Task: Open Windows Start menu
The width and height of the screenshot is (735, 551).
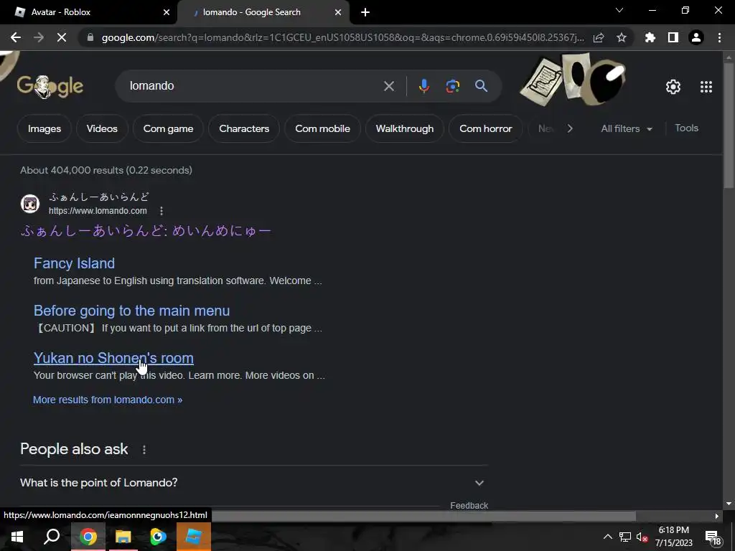Action: click(x=17, y=537)
